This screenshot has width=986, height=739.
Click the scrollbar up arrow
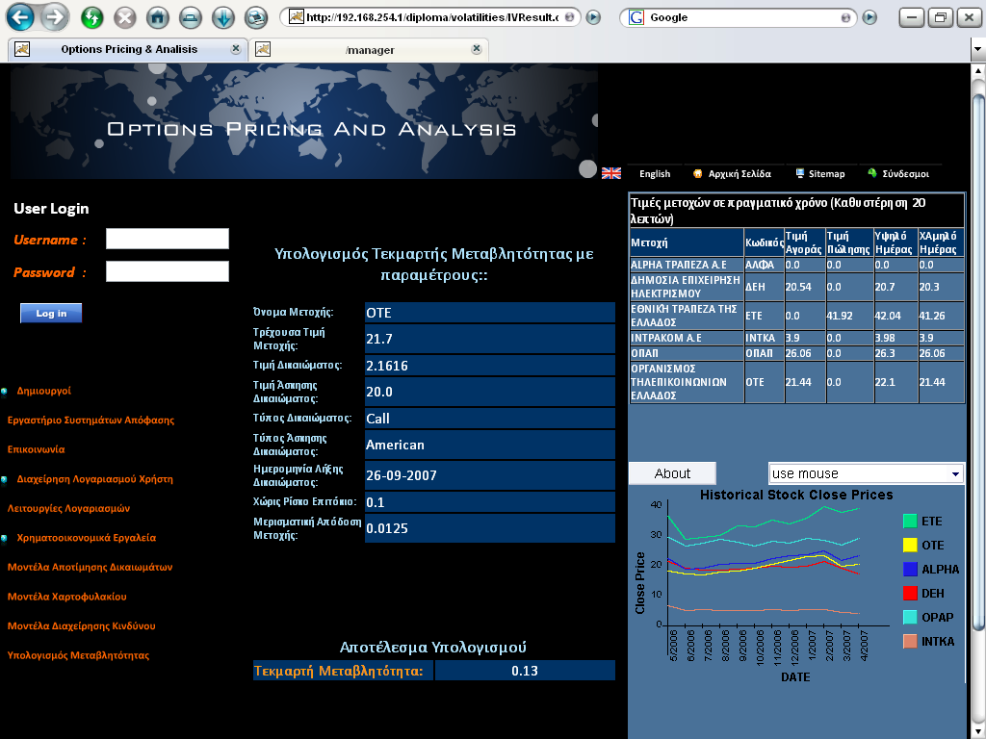pyautogui.click(x=978, y=71)
